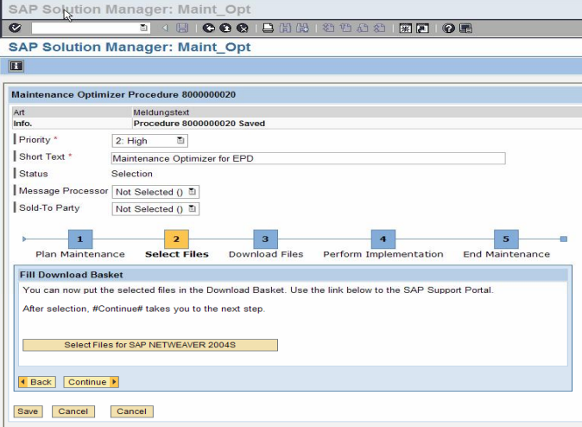Click the Create Shortcut icon

tap(422, 28)
